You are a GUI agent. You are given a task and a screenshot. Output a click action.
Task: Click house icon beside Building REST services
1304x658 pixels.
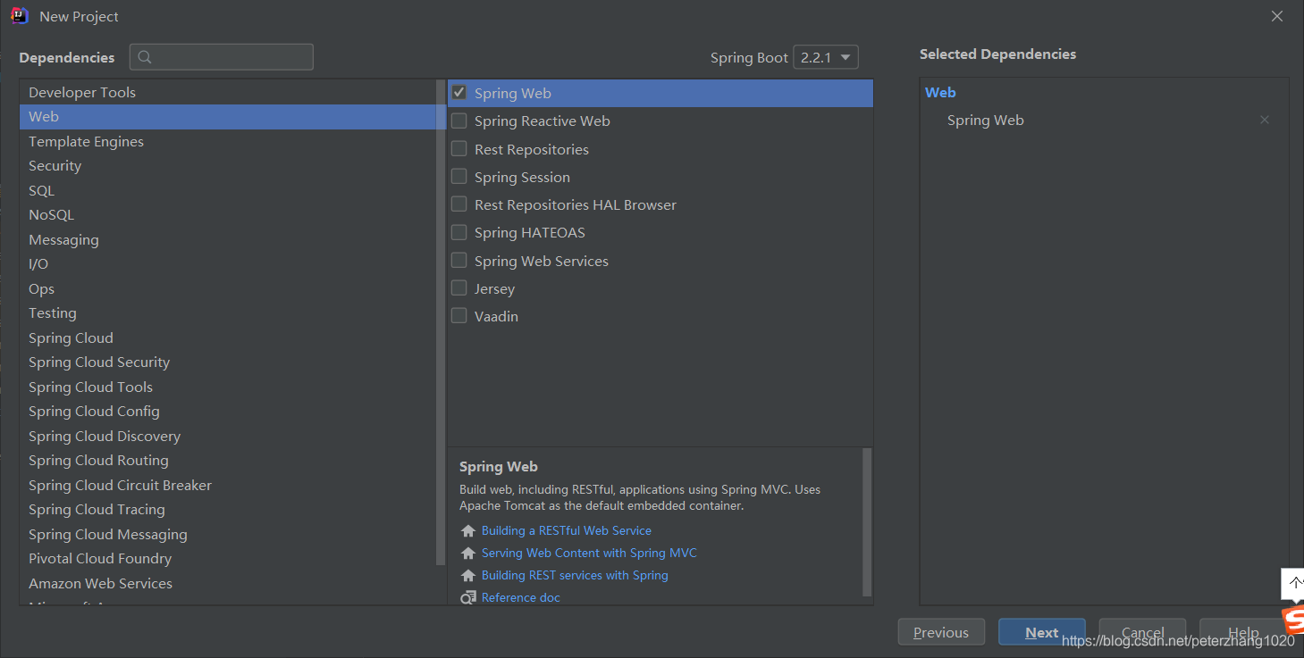coord(468,576)
